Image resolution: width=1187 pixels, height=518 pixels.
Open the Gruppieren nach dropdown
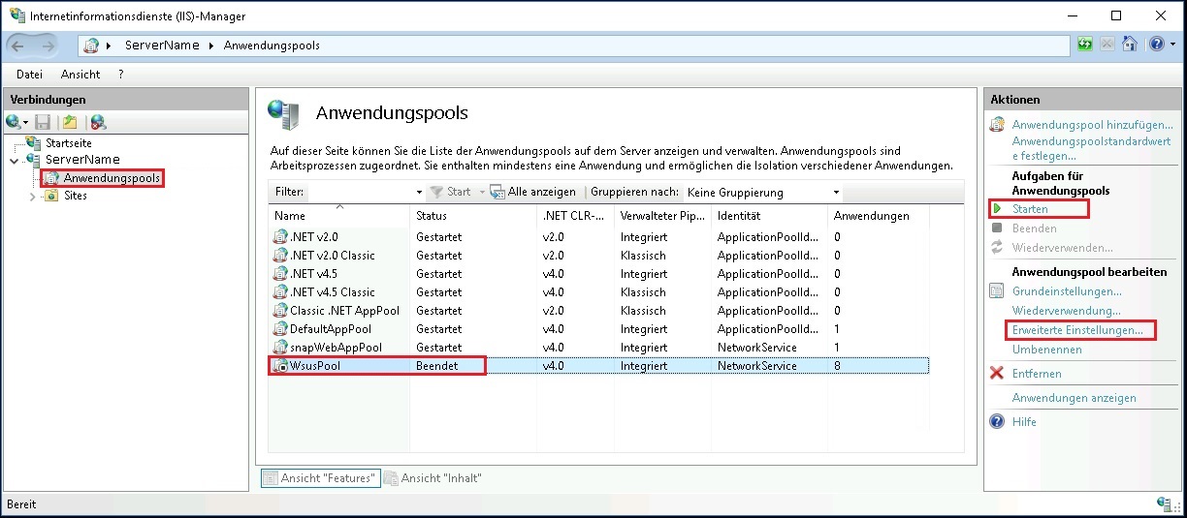point(836,193)
